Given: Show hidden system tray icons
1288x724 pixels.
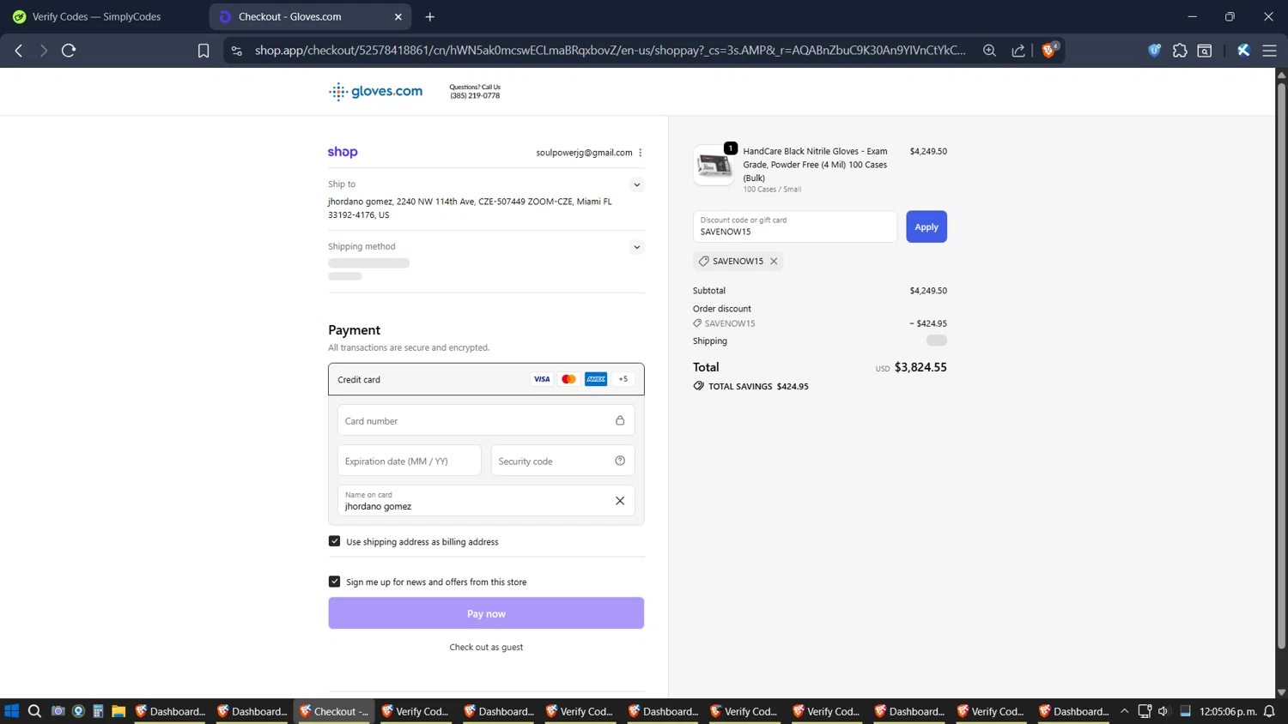Looking at the screenshot, I should point(1124,711).
